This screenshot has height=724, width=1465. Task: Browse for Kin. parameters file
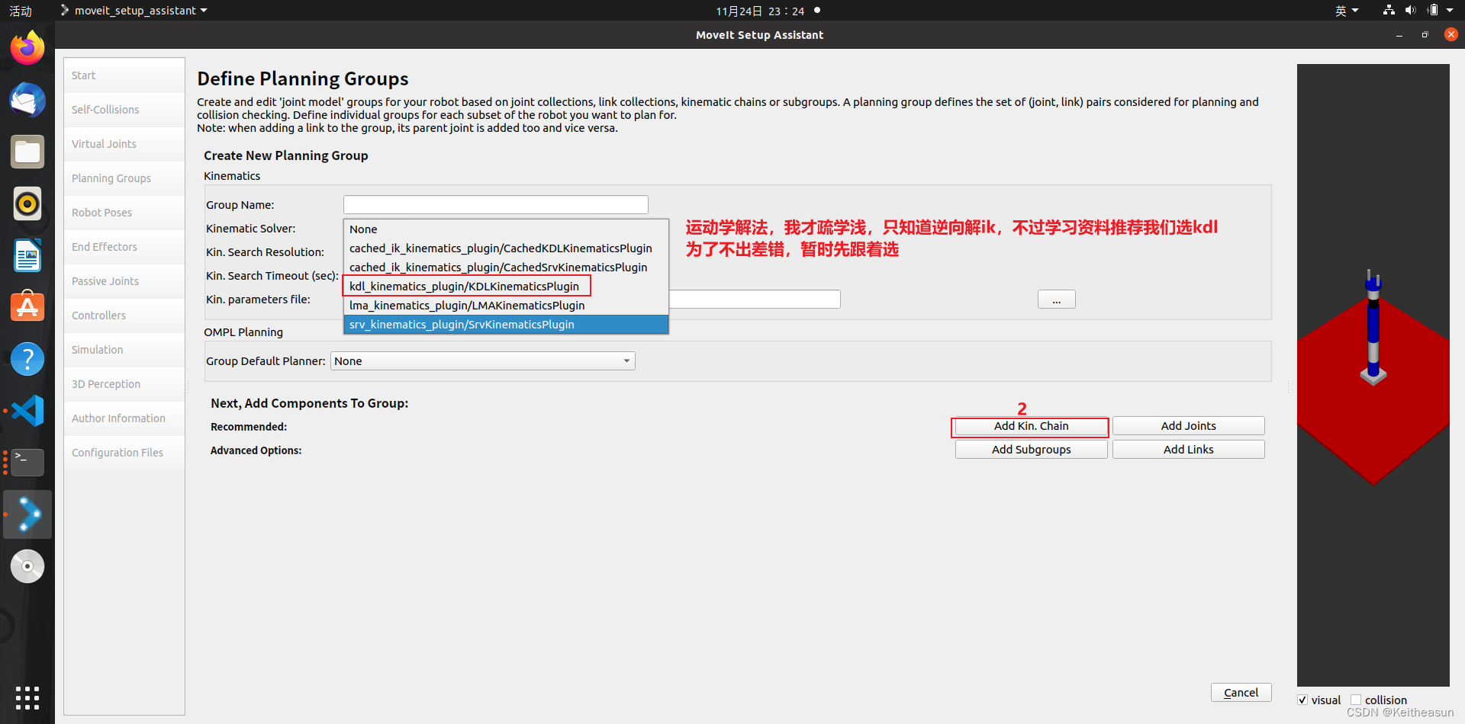1056,300
